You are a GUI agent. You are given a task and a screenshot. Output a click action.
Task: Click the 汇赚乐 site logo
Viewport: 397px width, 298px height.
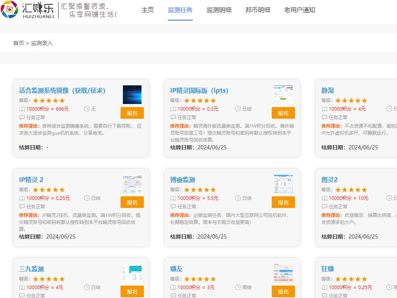click(28, 10)
